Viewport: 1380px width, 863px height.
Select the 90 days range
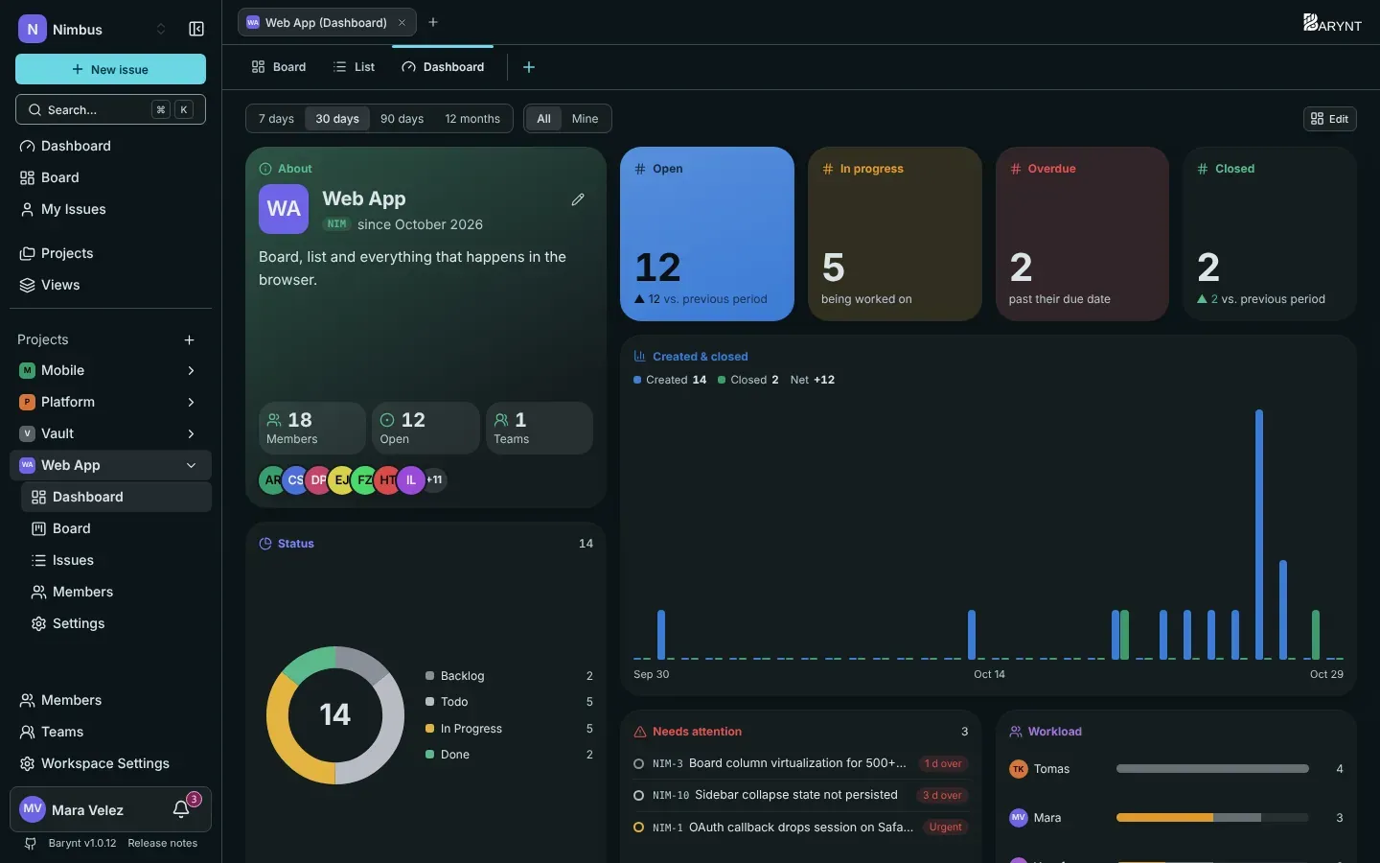click(x=402, y=119)
